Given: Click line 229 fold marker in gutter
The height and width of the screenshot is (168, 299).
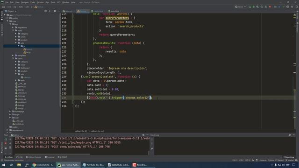Looking at the screenshot, I should coord(73,77).
